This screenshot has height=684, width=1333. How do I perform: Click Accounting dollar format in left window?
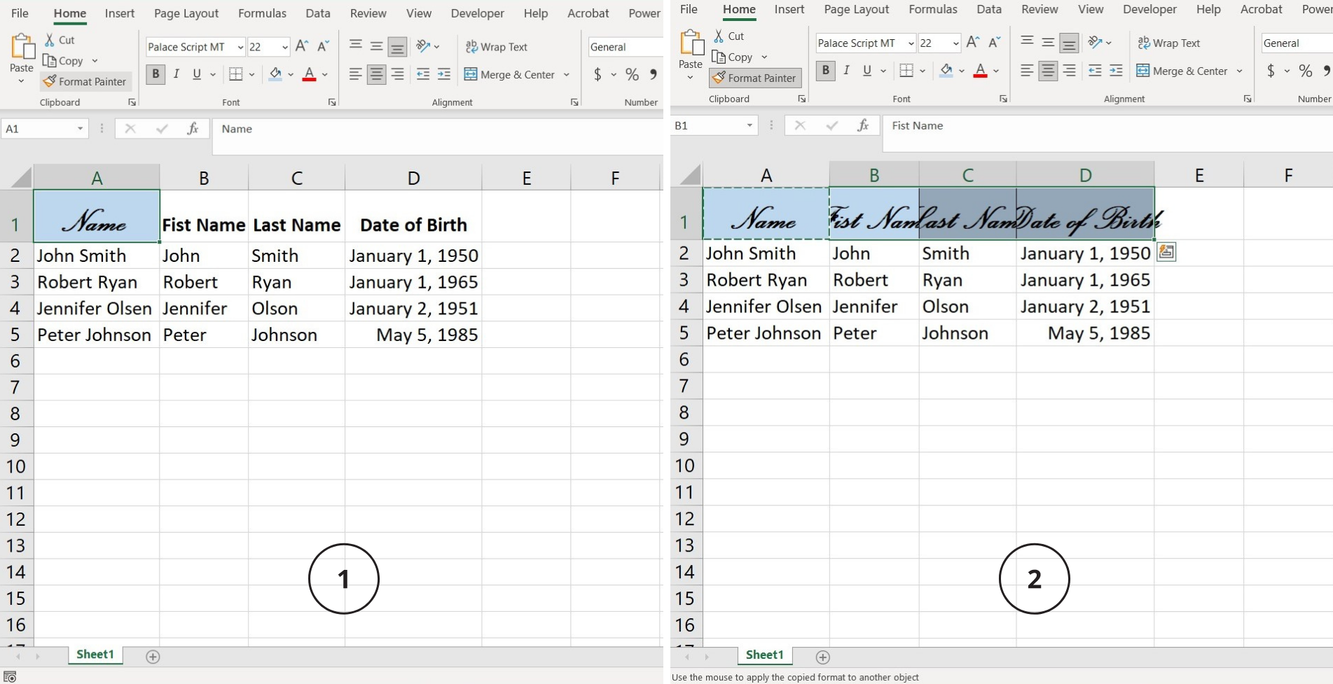[598, 74]
